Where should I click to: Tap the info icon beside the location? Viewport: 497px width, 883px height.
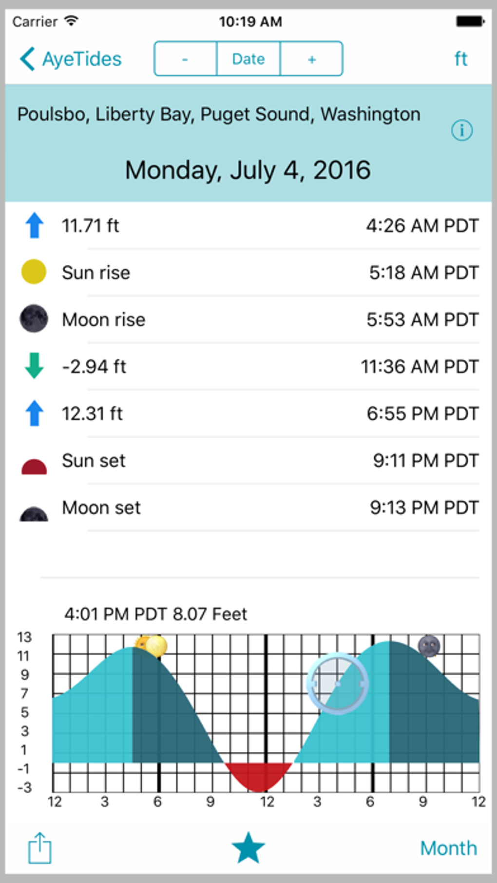461,130
